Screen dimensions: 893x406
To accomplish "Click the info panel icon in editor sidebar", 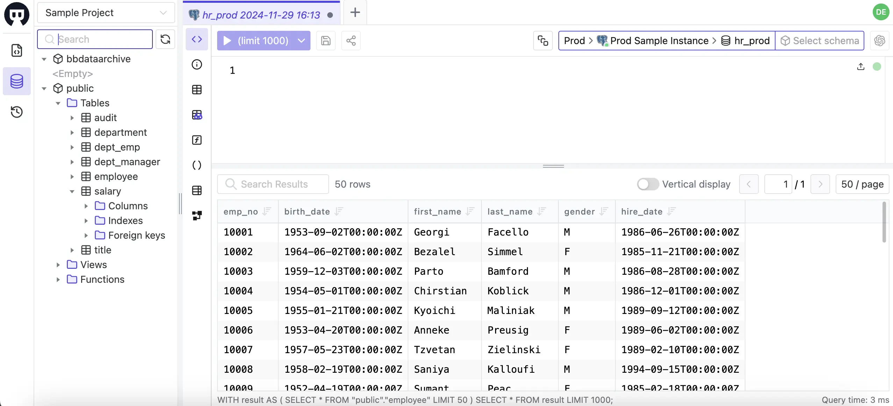I will (197, 64).
